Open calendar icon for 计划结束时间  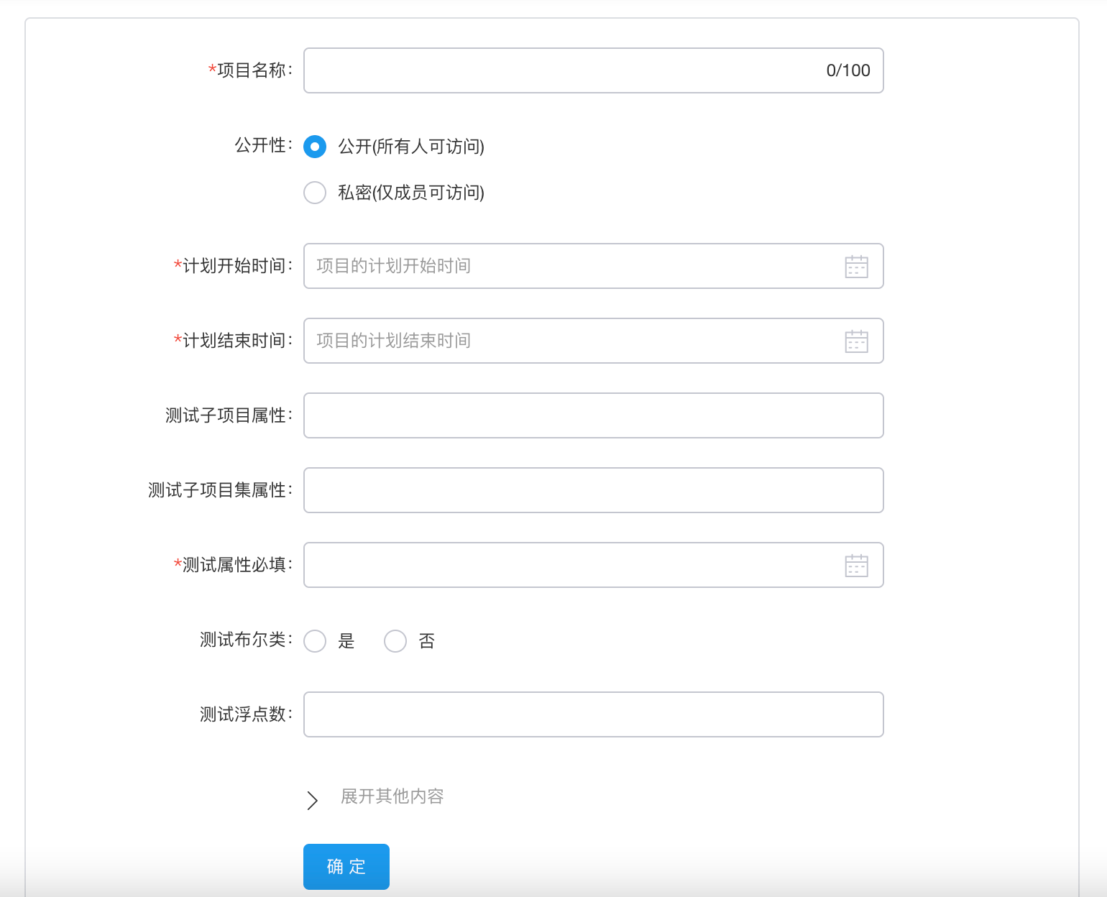point(856,341)
